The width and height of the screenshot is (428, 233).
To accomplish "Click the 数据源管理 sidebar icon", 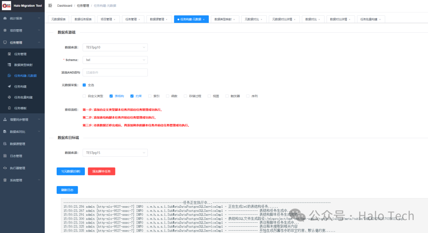I will (x=5, y=144).
